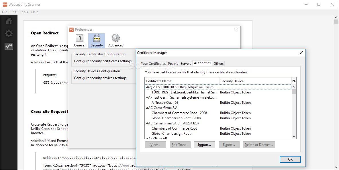Click the View... button
The image size is (339, 170).
(155, 145)
